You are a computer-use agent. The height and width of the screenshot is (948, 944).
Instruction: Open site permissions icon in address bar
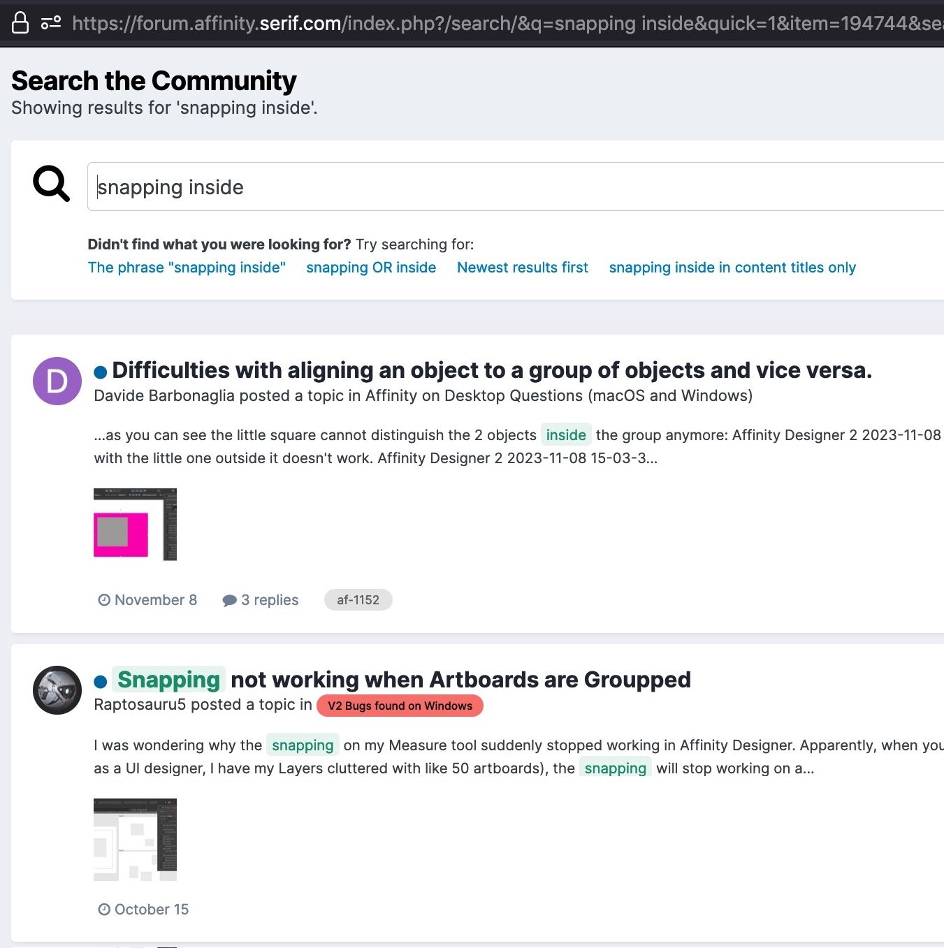click(51, 22)
